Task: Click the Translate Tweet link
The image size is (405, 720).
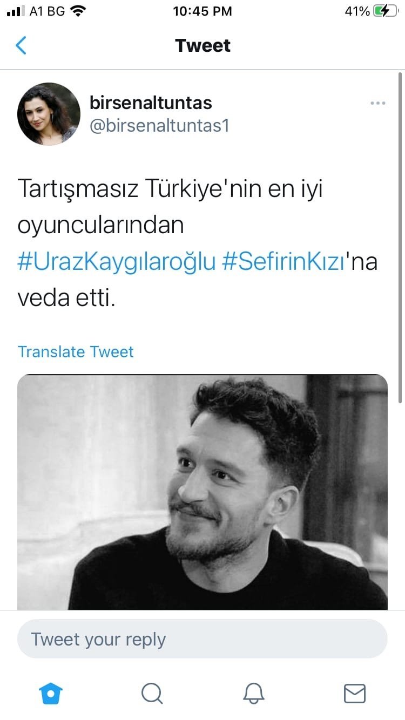Action: pos(76,352)
